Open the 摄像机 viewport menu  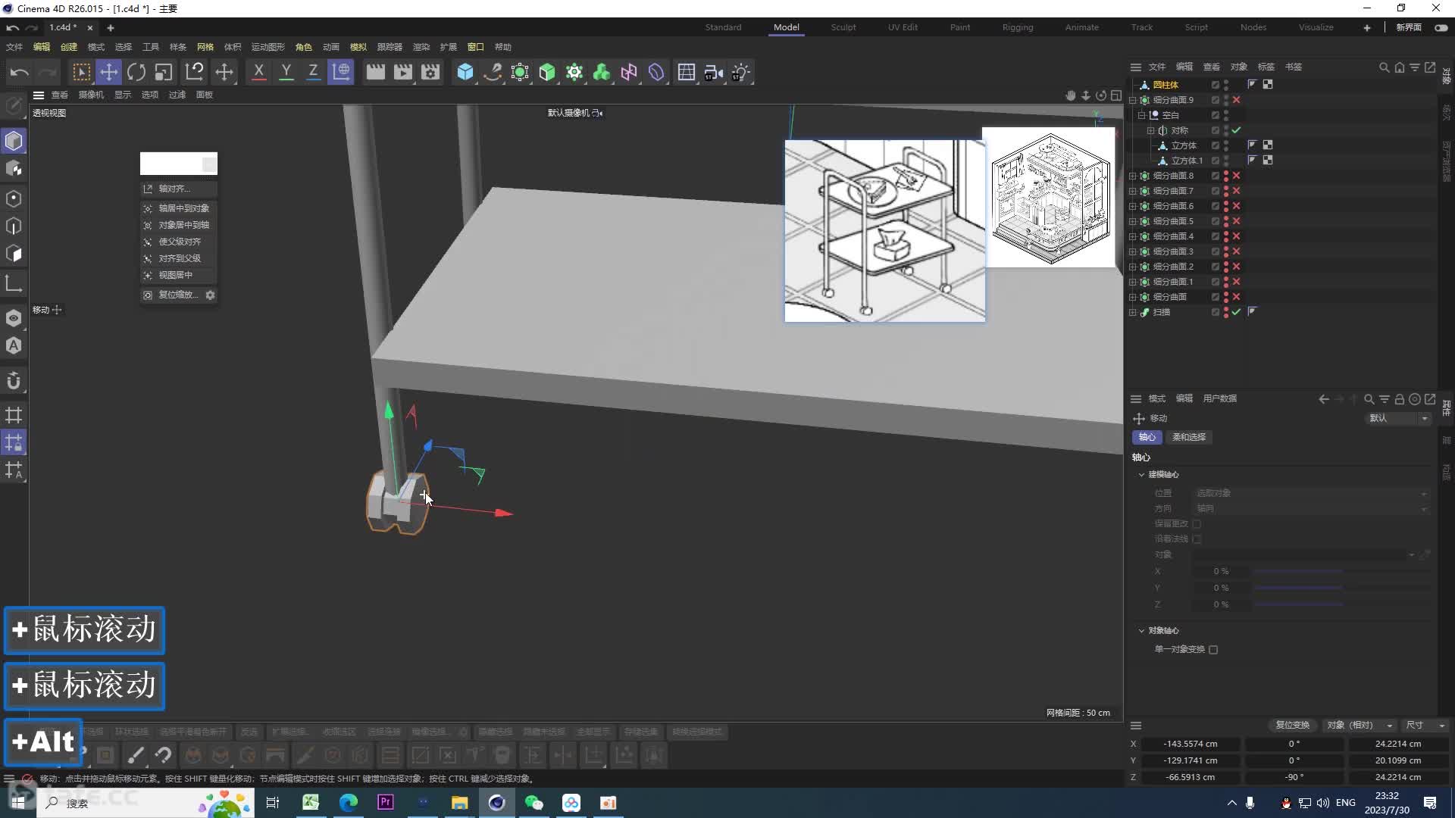[x=91, y=95]
